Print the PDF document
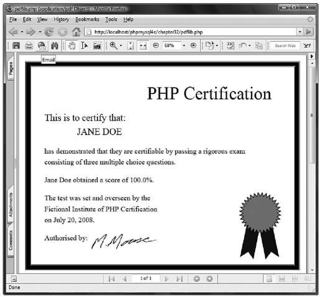The image size is (320, 297). (29, 45)
